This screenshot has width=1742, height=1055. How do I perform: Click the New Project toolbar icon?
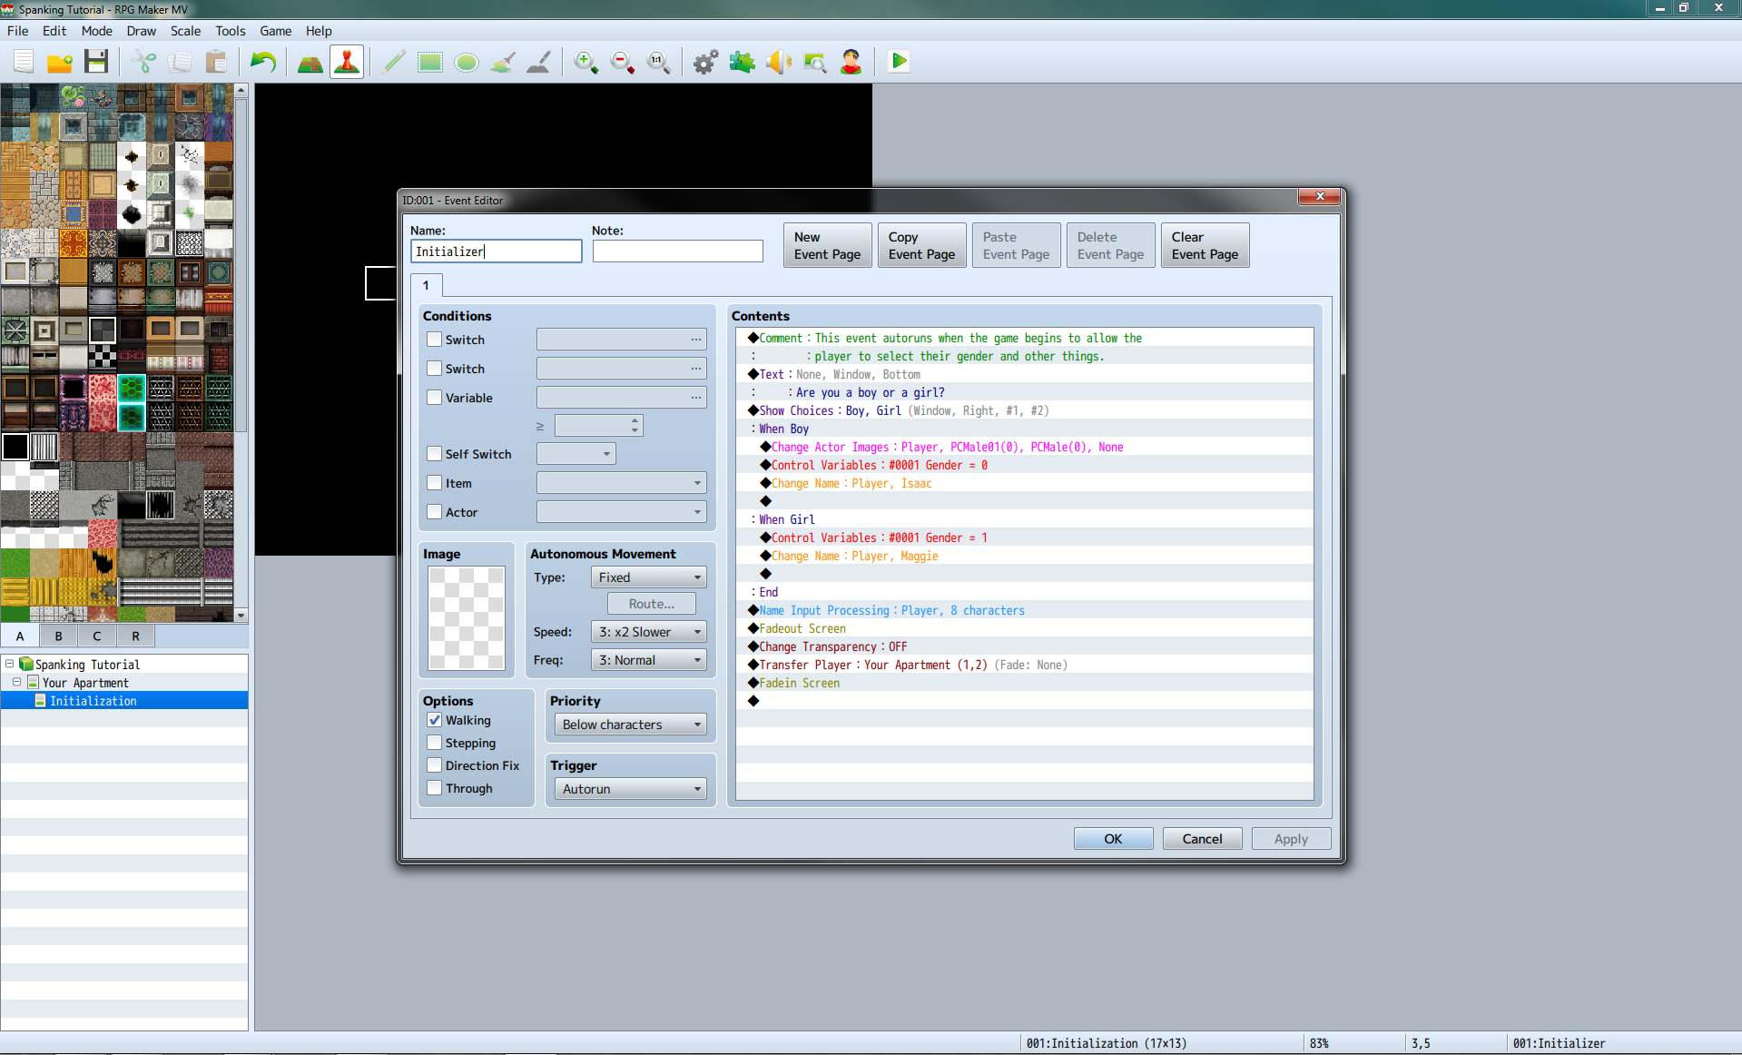24,62
